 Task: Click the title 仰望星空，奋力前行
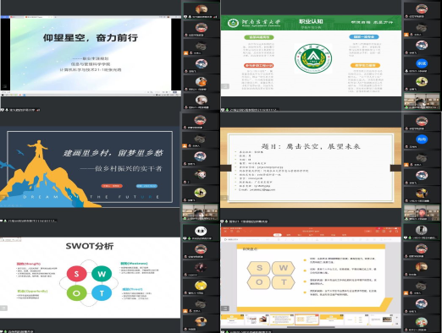coord(91,37)
